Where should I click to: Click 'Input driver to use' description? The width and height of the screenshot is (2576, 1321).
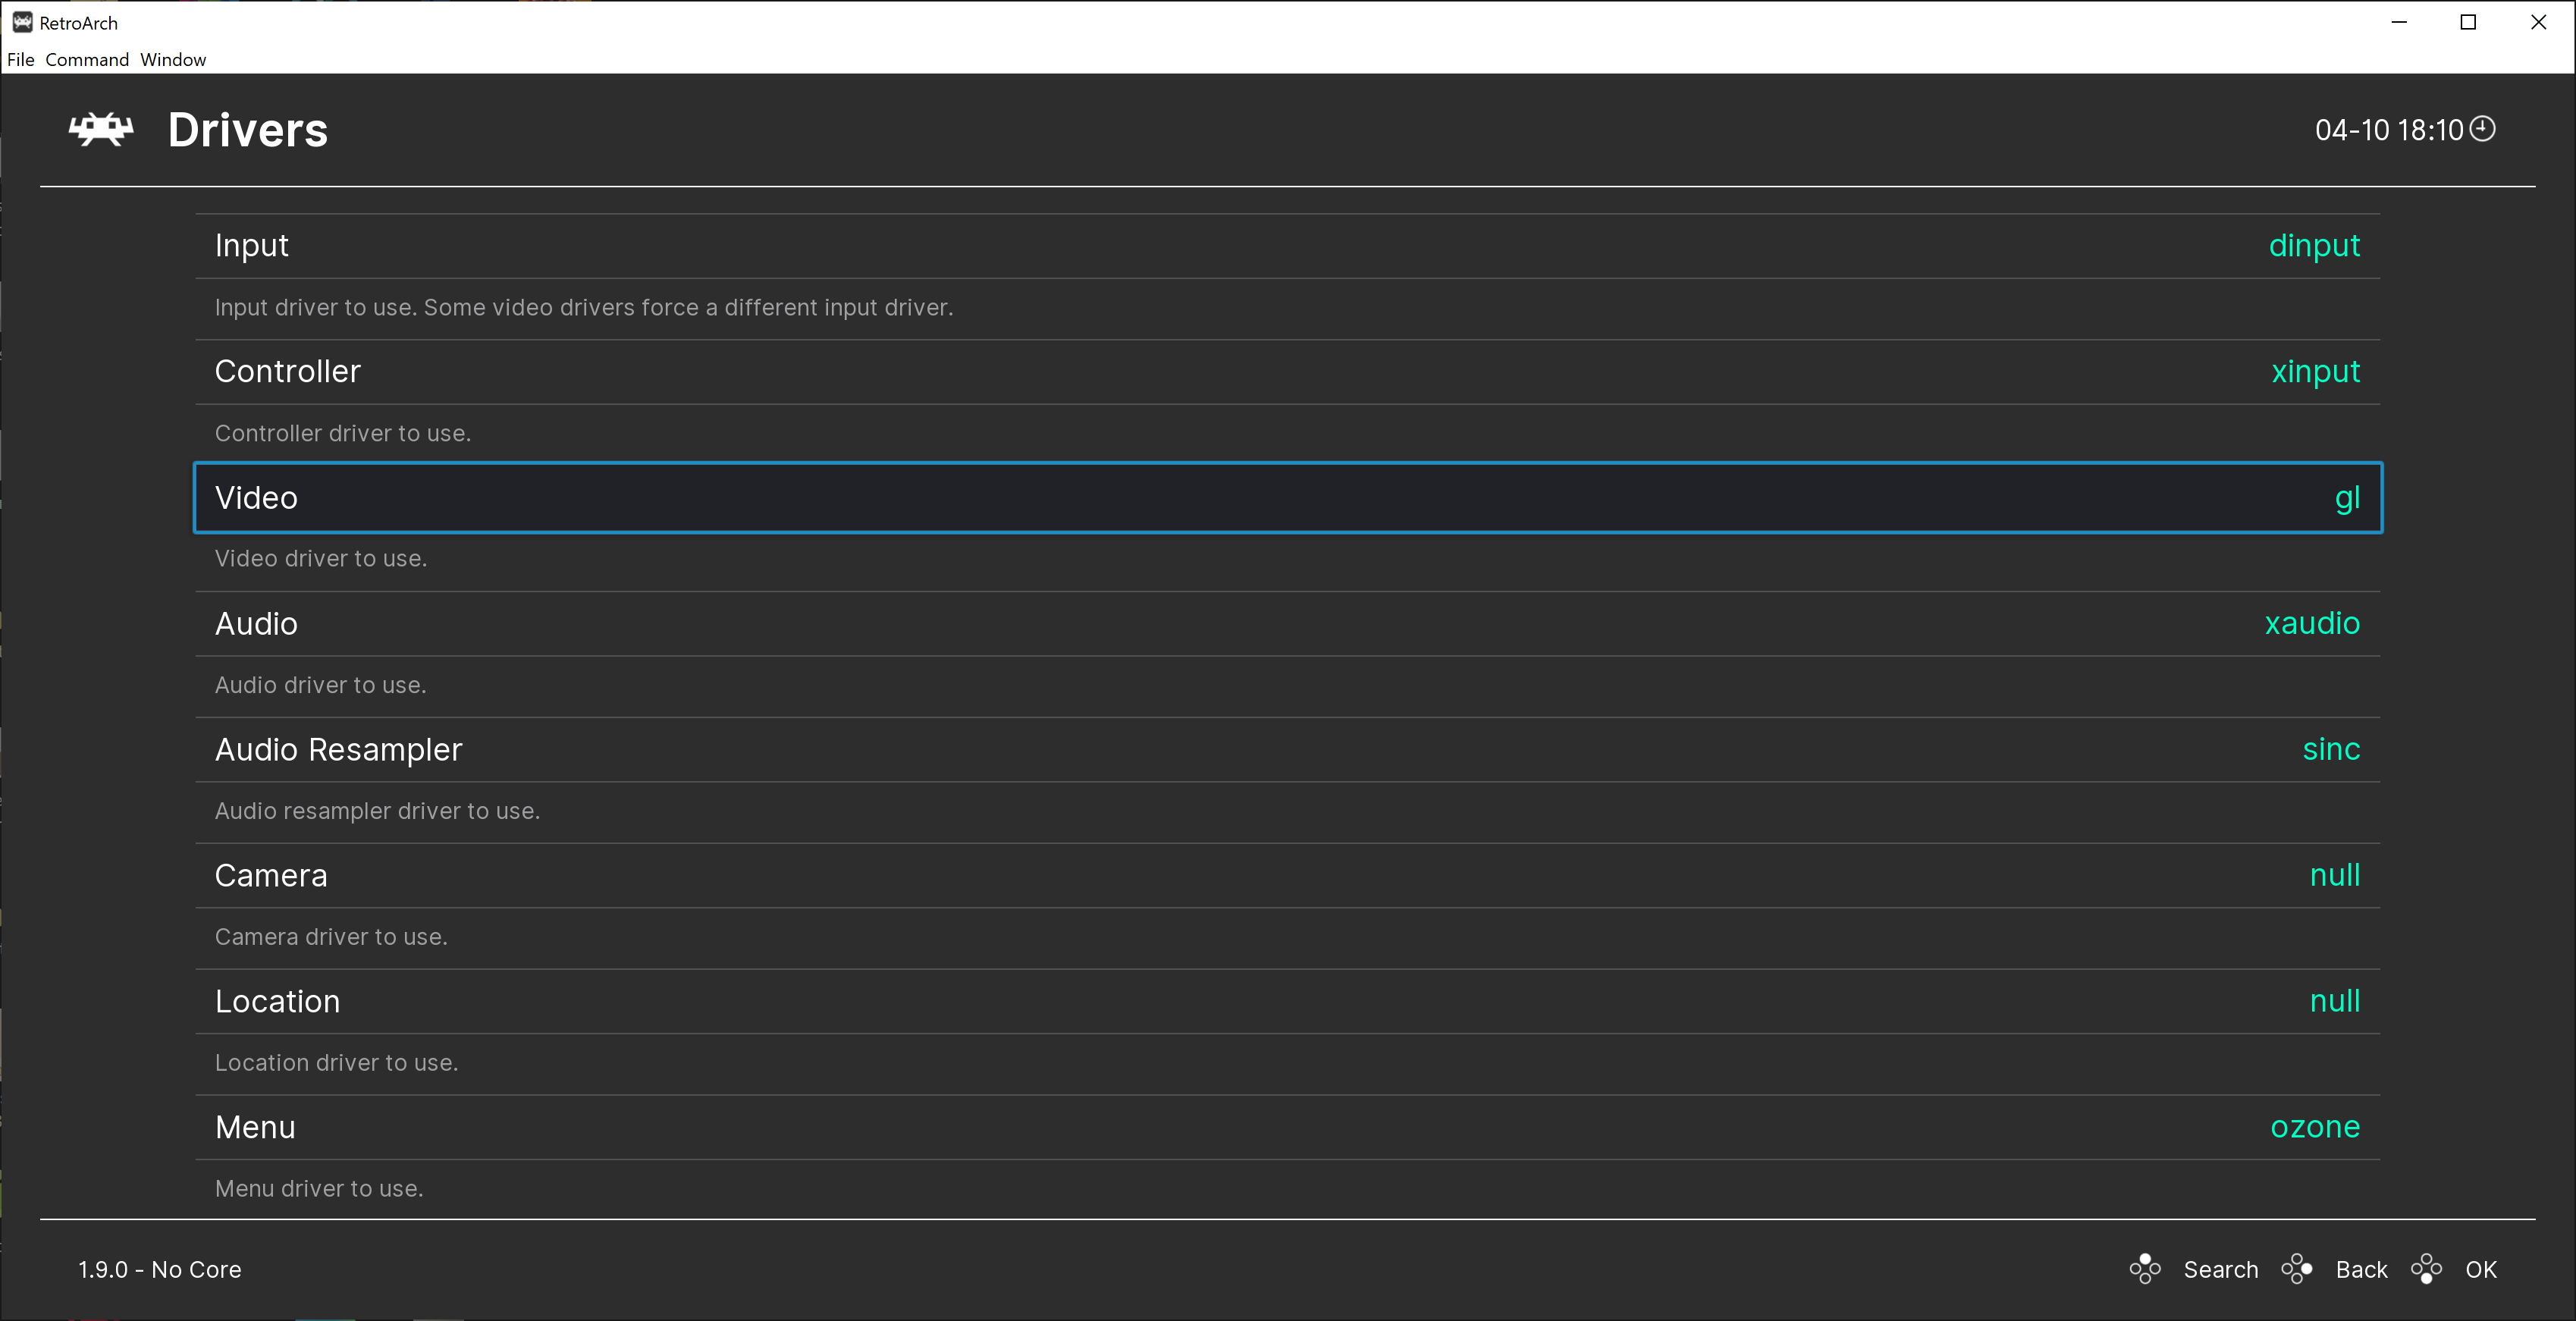click(x=584, y=308)
